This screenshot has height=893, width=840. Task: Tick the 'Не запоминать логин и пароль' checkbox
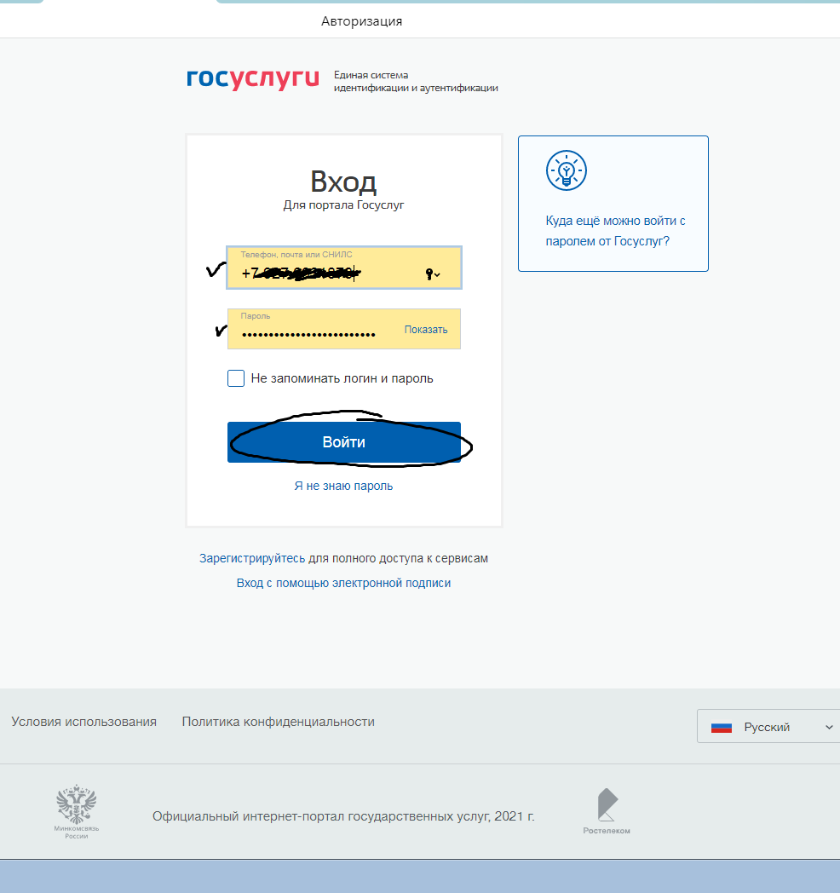236,378
